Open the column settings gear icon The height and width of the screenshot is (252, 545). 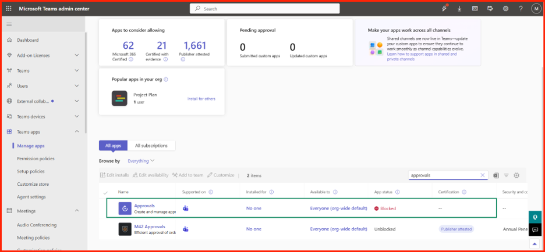pos(516,175)
